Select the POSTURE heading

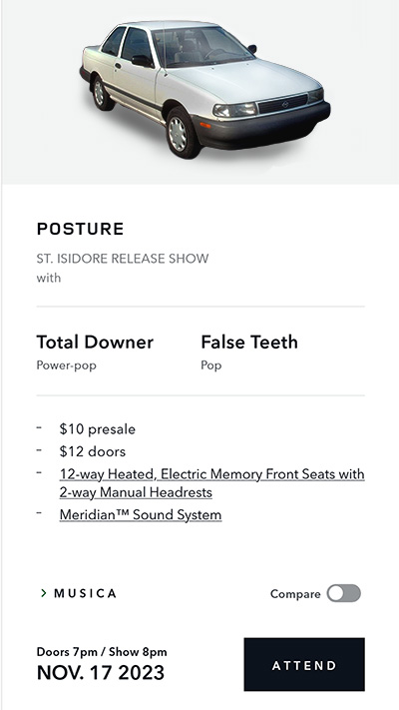(x=80, y=229)
